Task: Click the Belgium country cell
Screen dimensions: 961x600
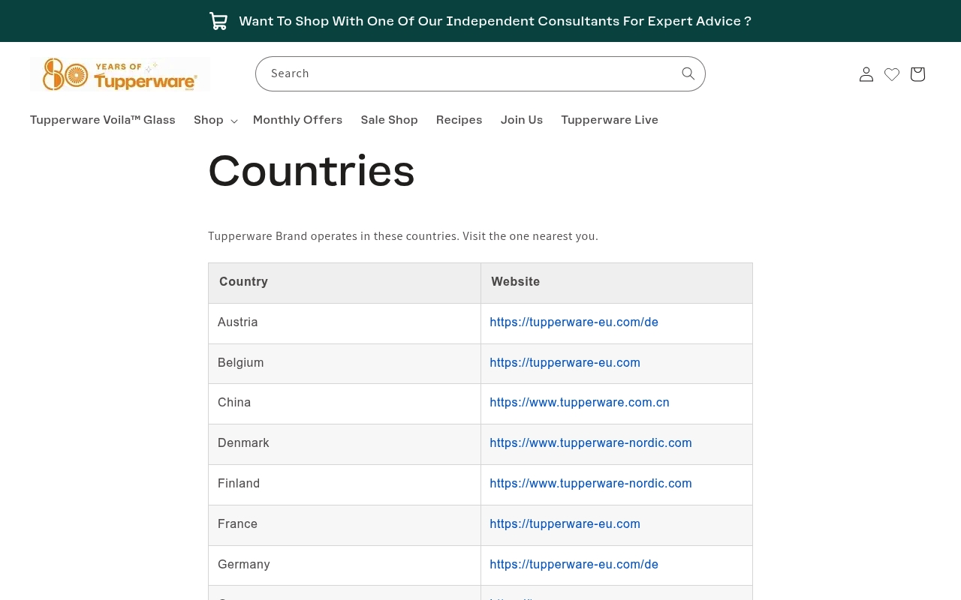Action: pos(345,364)
